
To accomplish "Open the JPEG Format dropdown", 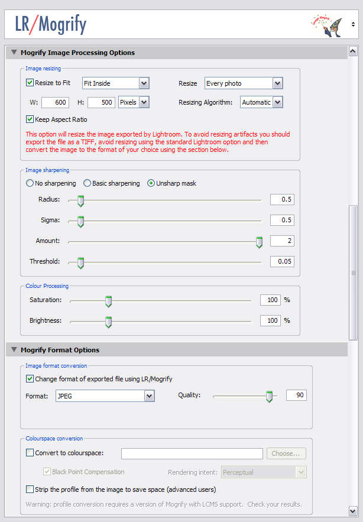I will click(105, 396).
